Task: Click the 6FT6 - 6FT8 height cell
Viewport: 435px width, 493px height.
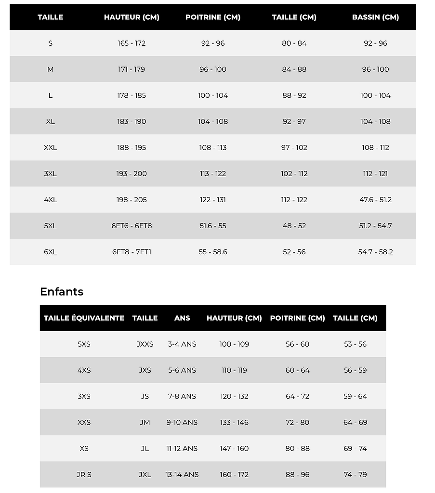Action: click(x=132, y=226)
